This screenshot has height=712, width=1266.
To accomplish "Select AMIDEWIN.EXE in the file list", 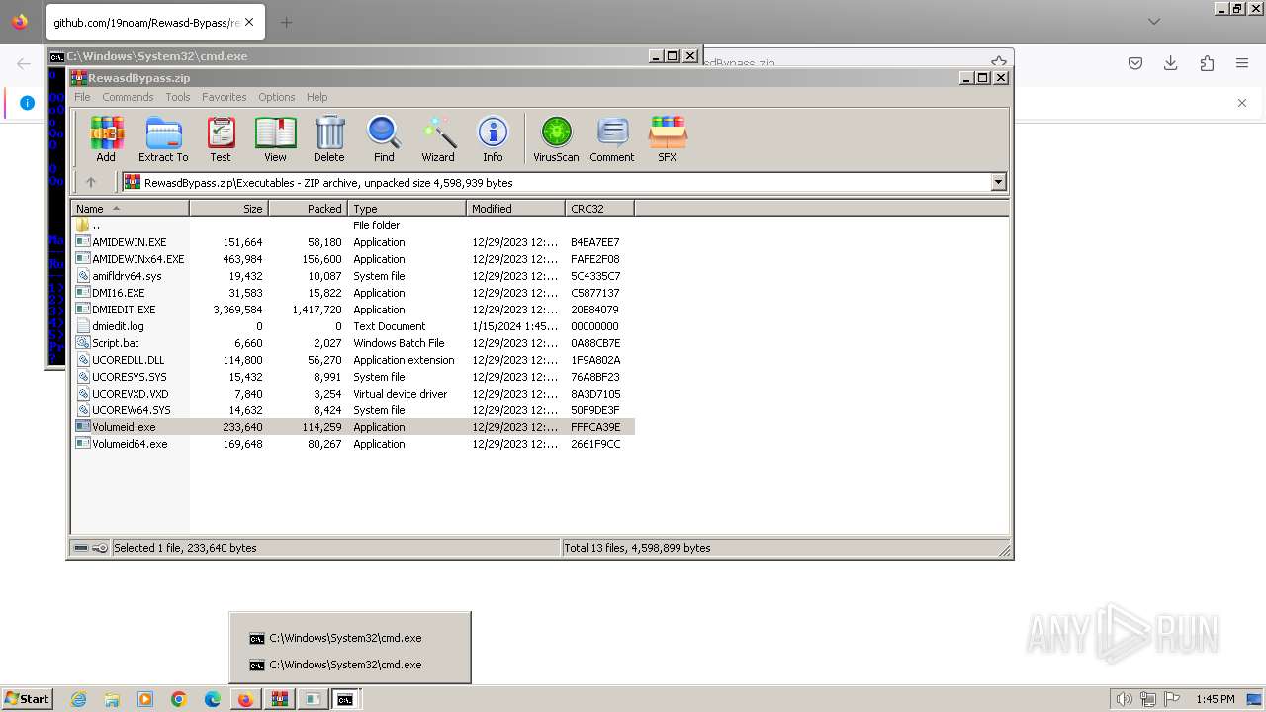I will [354, 242].
